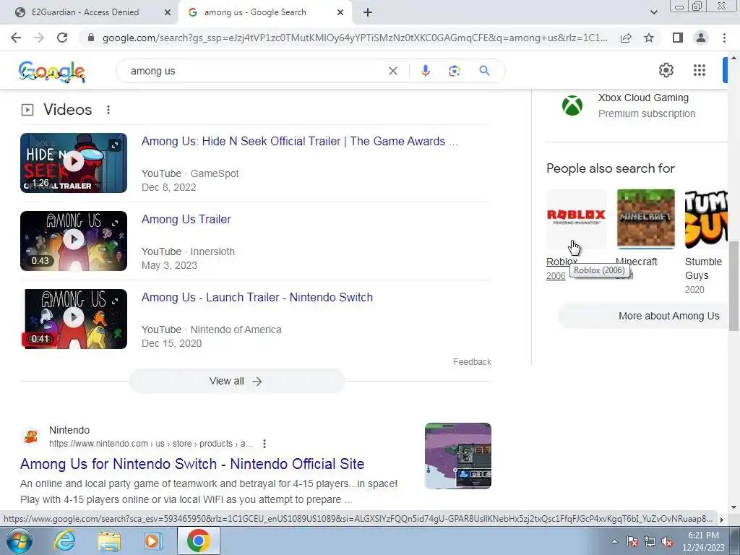Open the Roblox thumbnail

[x=576, y=219]
